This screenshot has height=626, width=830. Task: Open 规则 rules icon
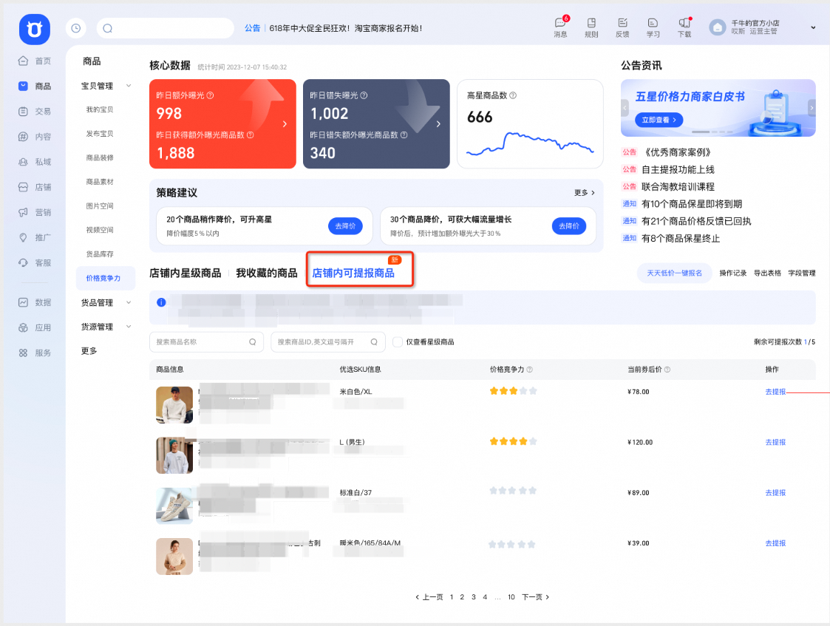point(591,27)
